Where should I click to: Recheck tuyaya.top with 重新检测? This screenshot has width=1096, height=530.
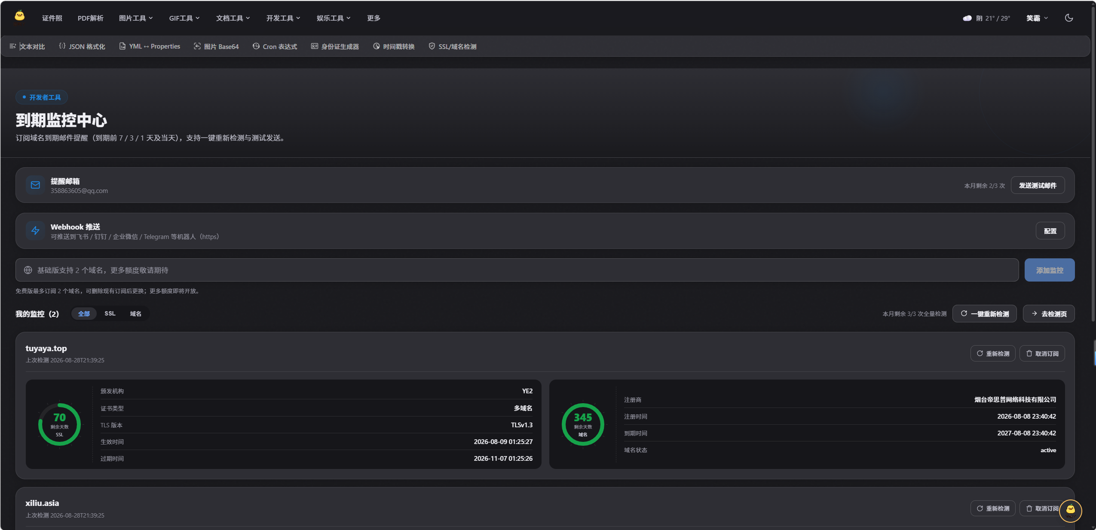pos(993,353)
